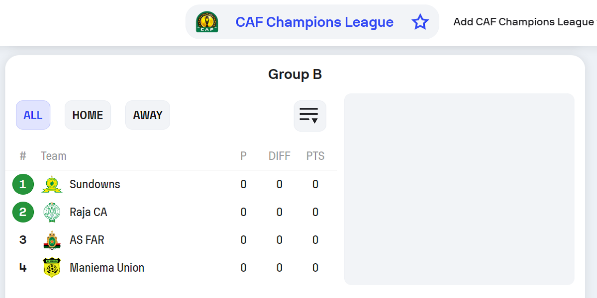Open the table view options dropdown
This screenshot has height=298, width=597.
coord(310,116)
